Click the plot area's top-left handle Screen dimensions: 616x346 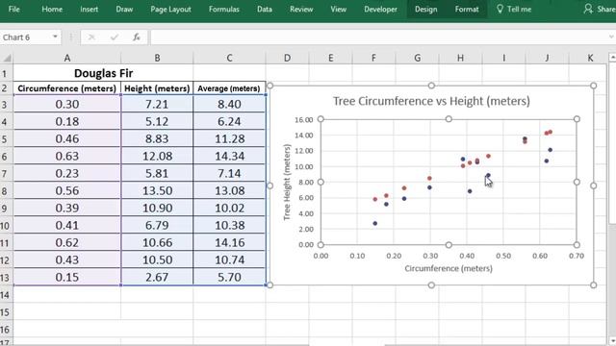(321, 119)
